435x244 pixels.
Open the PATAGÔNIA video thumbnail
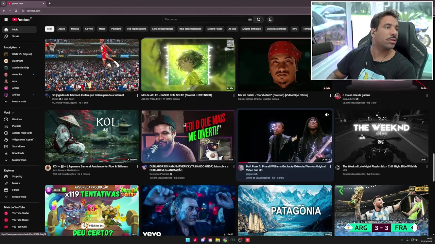[x=285, y=210]
